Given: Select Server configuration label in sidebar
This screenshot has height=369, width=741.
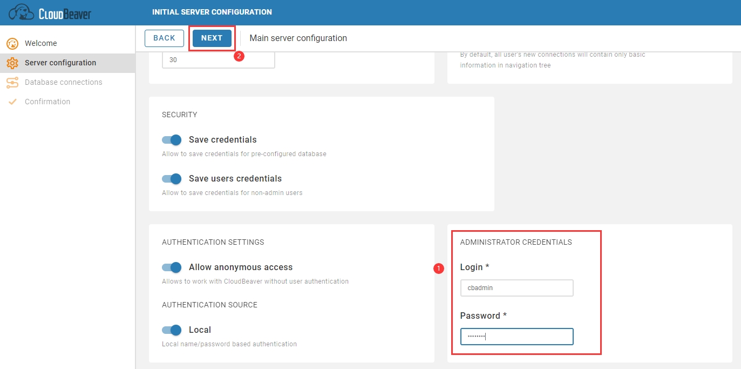Looking at the screenshot, I should [x=60, y=63].
